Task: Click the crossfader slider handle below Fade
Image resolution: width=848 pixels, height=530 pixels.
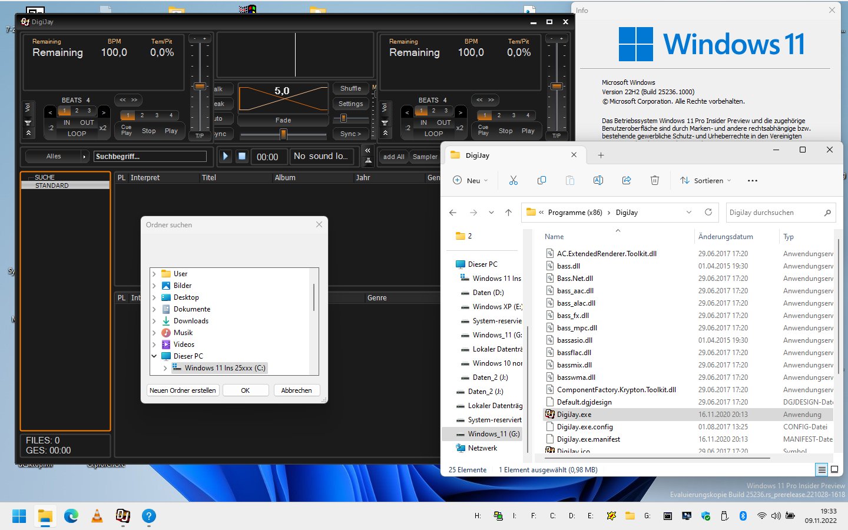Action: coord(283,134)
